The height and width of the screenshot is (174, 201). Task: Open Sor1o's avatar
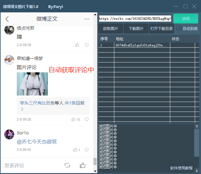tap(9, 134)
